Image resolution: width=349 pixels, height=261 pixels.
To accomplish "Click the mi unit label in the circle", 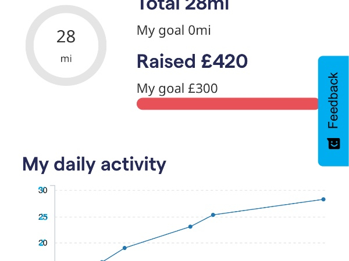I will [x=66, y=59].
